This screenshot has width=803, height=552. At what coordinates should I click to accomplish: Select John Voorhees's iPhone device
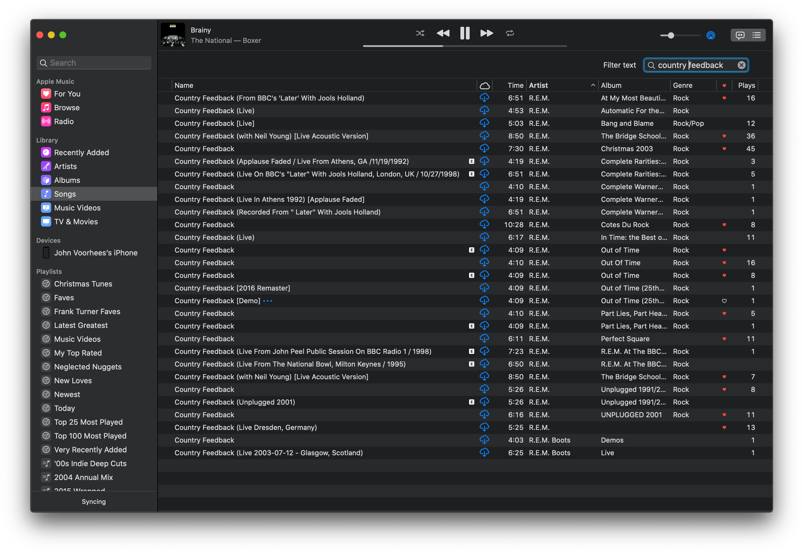click(95, 253)
